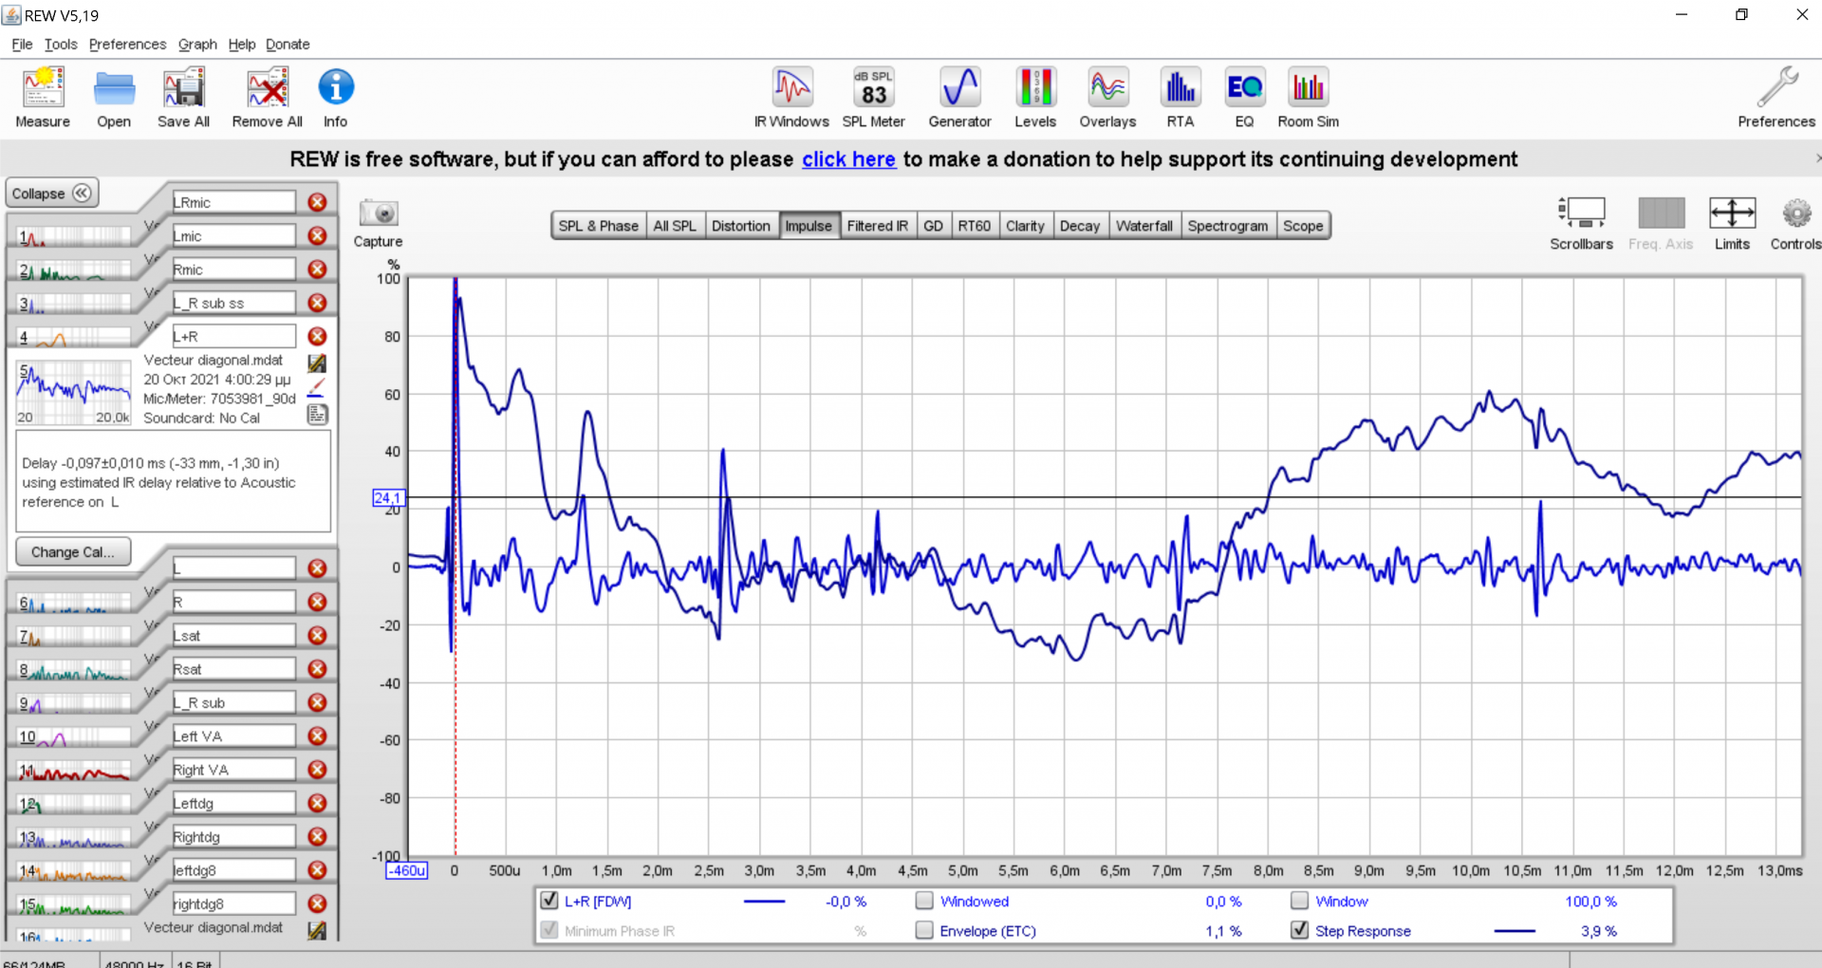Screen dimensions: 1822x968
Task: Open the Measure tool
Action: 43,97
